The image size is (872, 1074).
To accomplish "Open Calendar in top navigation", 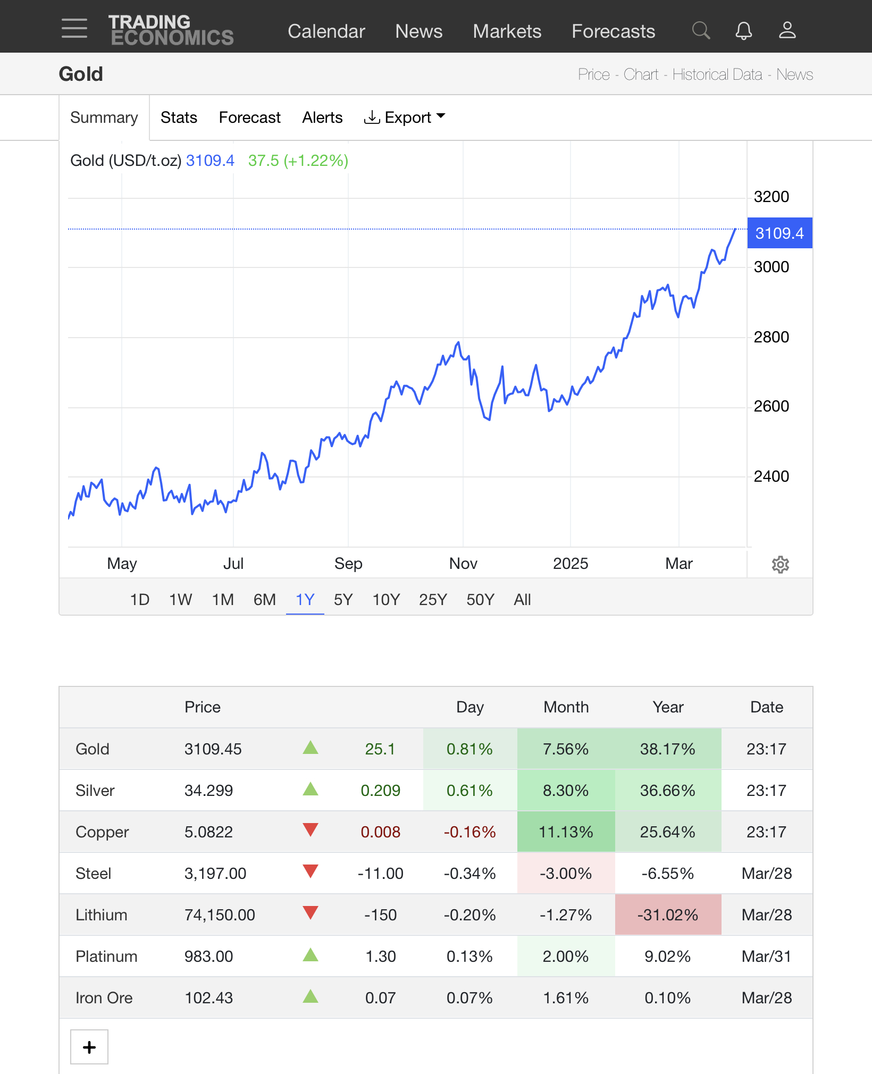I will tap(326, 31).
